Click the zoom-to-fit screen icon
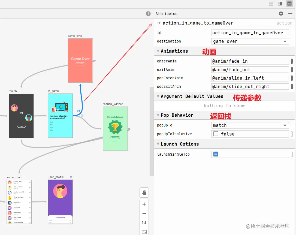 tap(144, 232)
